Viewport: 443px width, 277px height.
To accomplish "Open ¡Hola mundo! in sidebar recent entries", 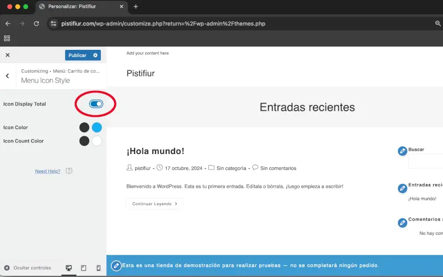I will click(x=422, y=199).
